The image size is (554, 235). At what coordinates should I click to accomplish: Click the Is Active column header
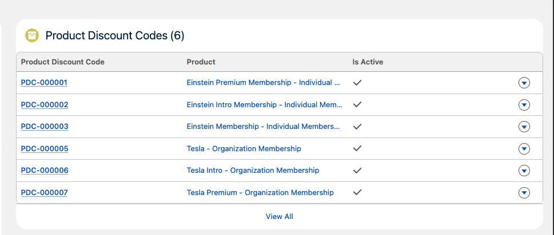pyautogui.click(x=368, y=62)
